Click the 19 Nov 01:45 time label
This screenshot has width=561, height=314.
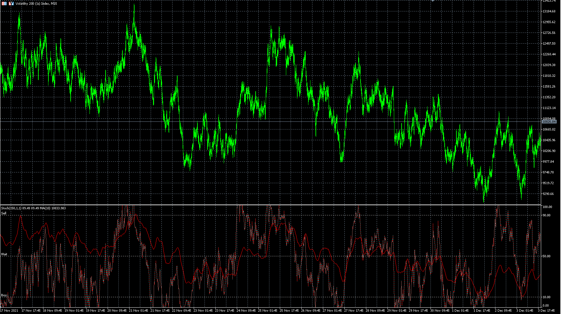pos(74,311)
